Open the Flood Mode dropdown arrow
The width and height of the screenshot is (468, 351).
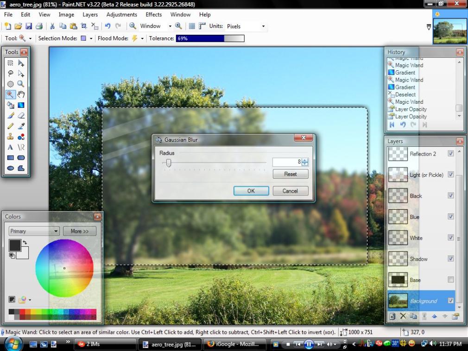(x=142, y=38)
